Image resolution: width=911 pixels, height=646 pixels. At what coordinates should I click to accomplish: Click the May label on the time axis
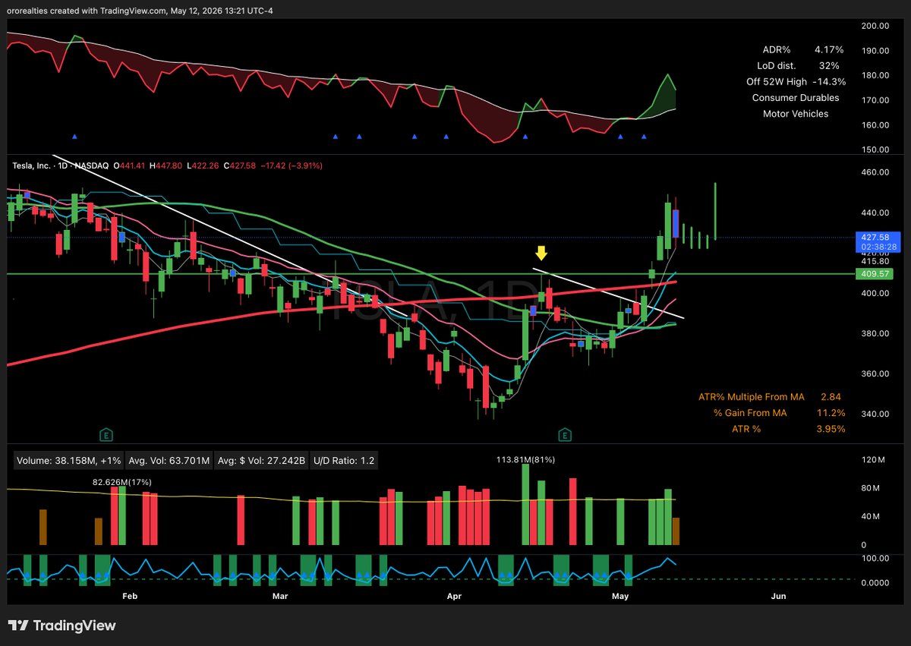coord(621,597)
